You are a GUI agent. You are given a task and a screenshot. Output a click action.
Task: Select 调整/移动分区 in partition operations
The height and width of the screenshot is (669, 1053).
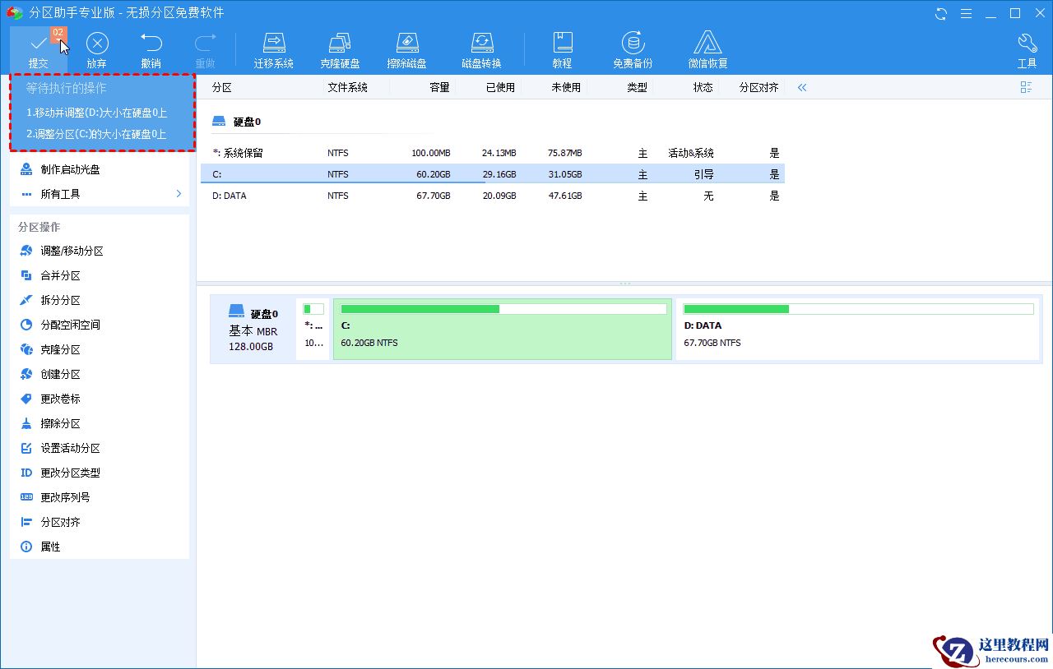point(72,251)
